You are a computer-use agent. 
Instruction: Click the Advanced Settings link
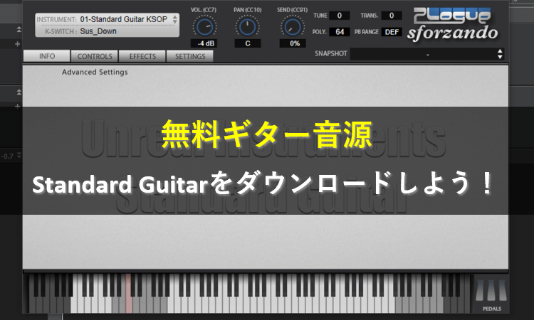pyautogui.click(x=95, y=72)
